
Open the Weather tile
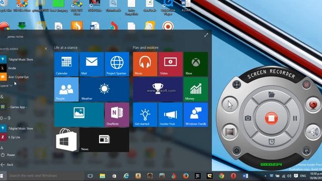(x=104, y=89)
